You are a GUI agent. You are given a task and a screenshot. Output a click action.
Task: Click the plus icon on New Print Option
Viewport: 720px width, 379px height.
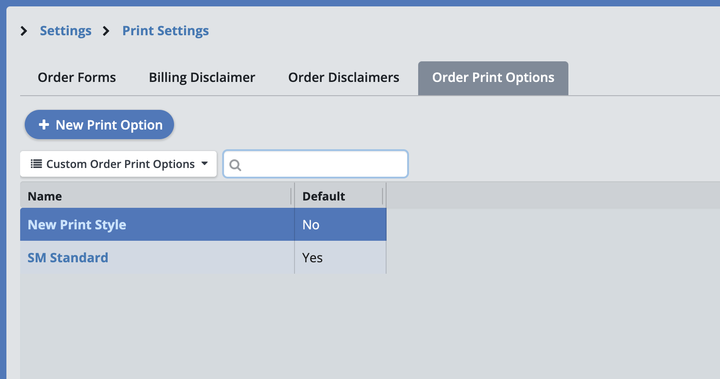click(44, 125)
